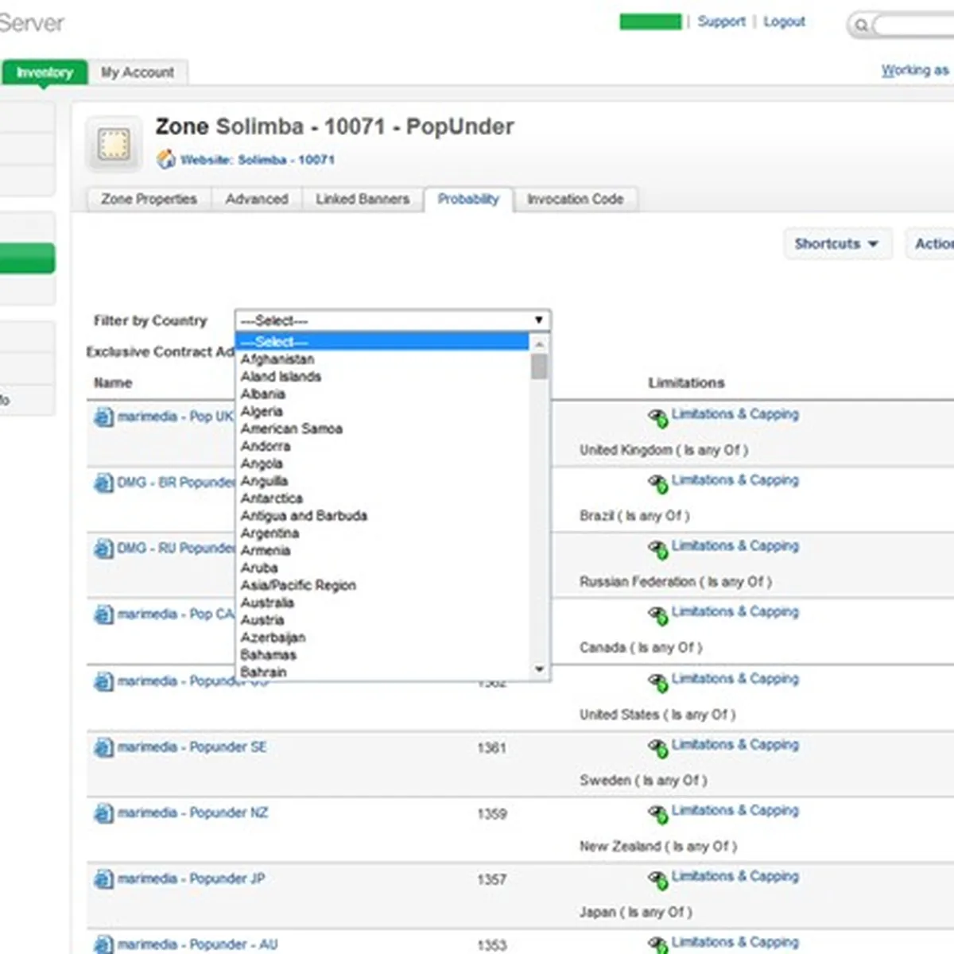Open the marimedia - Popunder SE banner link

pos(192,747)
